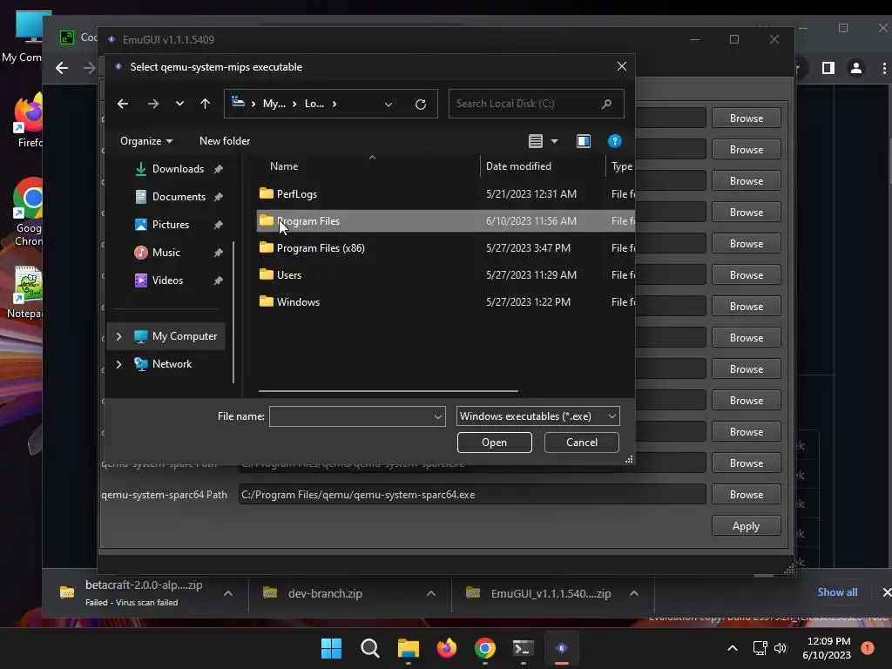
Task: Open recent locations chevron in dialog
Action: click(179, 104)
